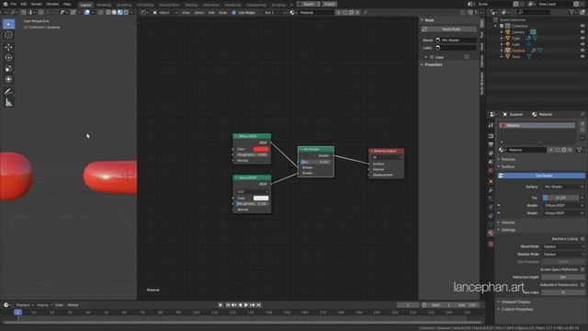Open the Surface Mix Shader dropdown
Image resolution: width=588 pixels, height=331 pixels.
tap(563, 187)
